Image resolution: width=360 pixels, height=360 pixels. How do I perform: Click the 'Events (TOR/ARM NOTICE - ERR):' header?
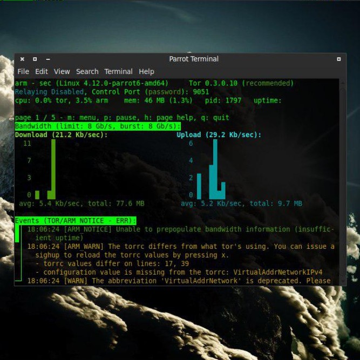[x=76, y=221]
